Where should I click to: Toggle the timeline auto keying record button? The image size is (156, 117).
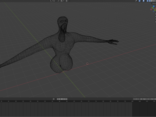click(54, 99)
